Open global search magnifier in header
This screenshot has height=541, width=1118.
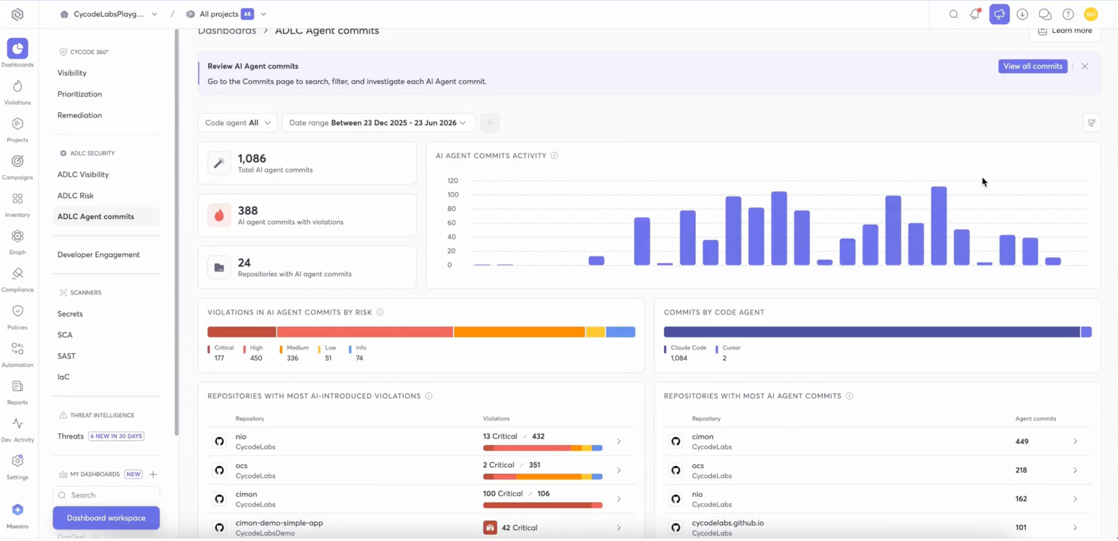954,14
